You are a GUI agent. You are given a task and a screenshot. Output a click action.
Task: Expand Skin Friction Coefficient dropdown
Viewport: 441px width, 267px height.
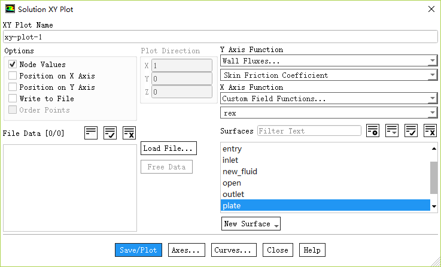pos(329,75)
